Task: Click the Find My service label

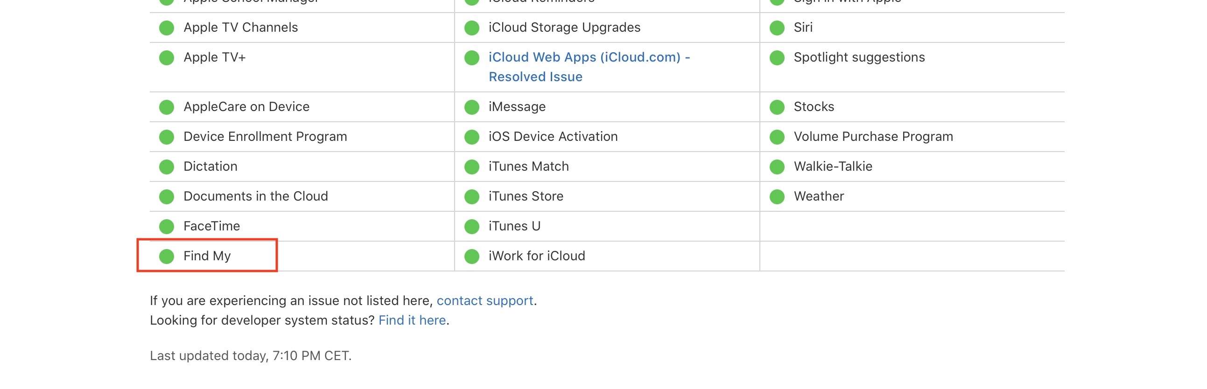Action: tap(207, 256)
